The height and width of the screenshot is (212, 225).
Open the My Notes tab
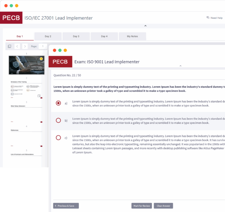point(132,36)
